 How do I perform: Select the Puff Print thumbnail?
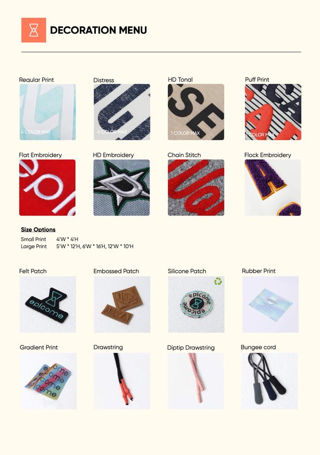[273, 112]
